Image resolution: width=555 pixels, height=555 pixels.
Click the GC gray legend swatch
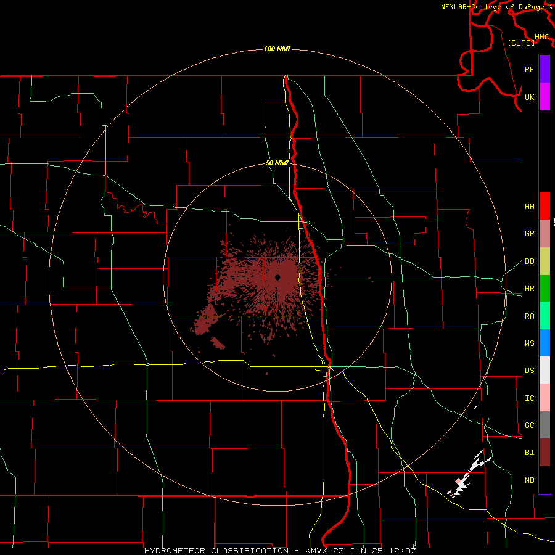click(x=545, y=425)
